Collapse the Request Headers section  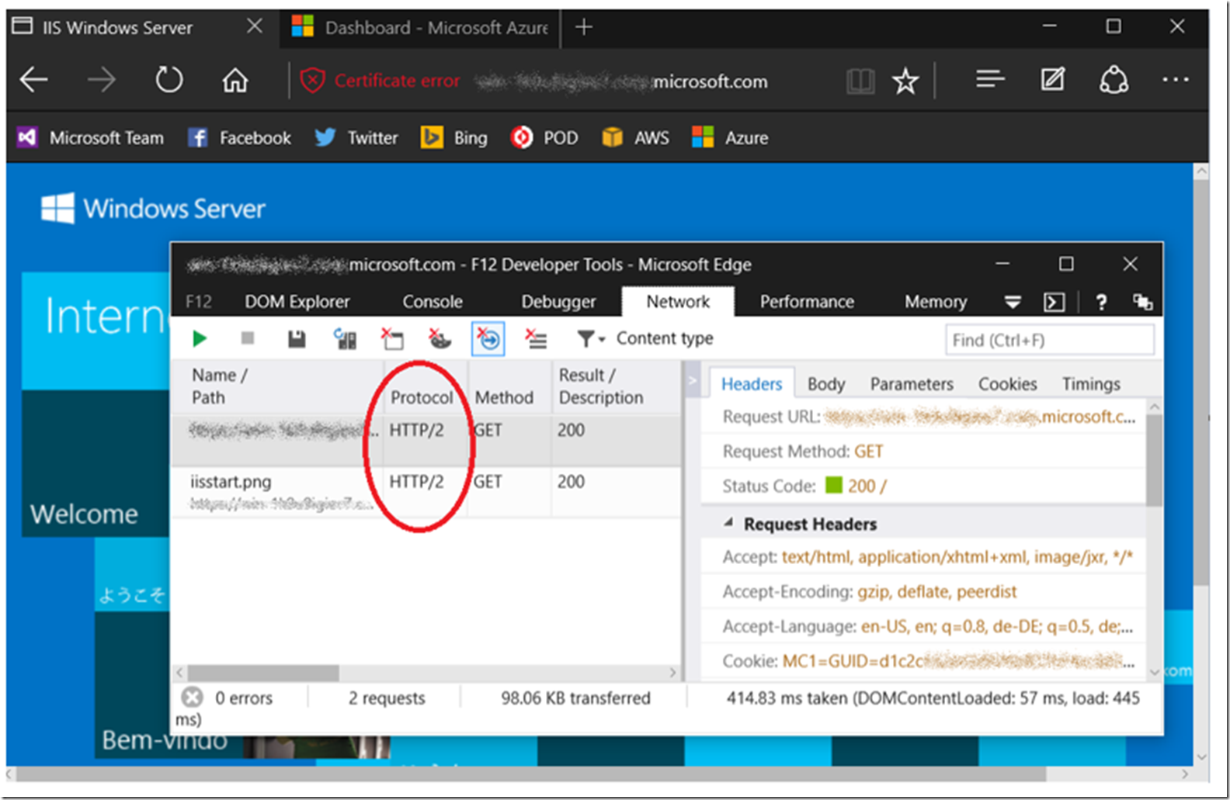coord(728,523)
